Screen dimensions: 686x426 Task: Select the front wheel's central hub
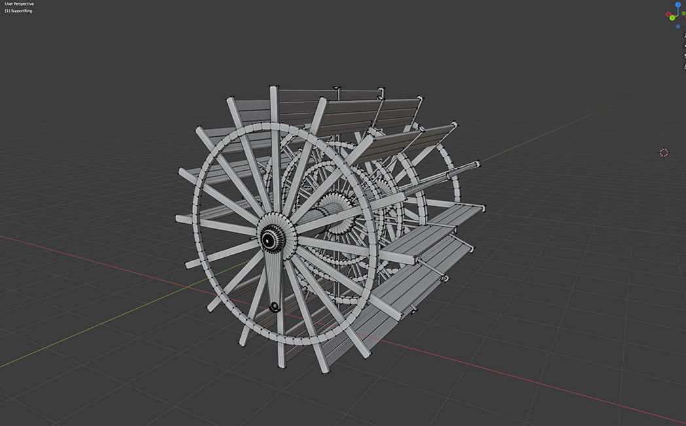coord(268,240)
